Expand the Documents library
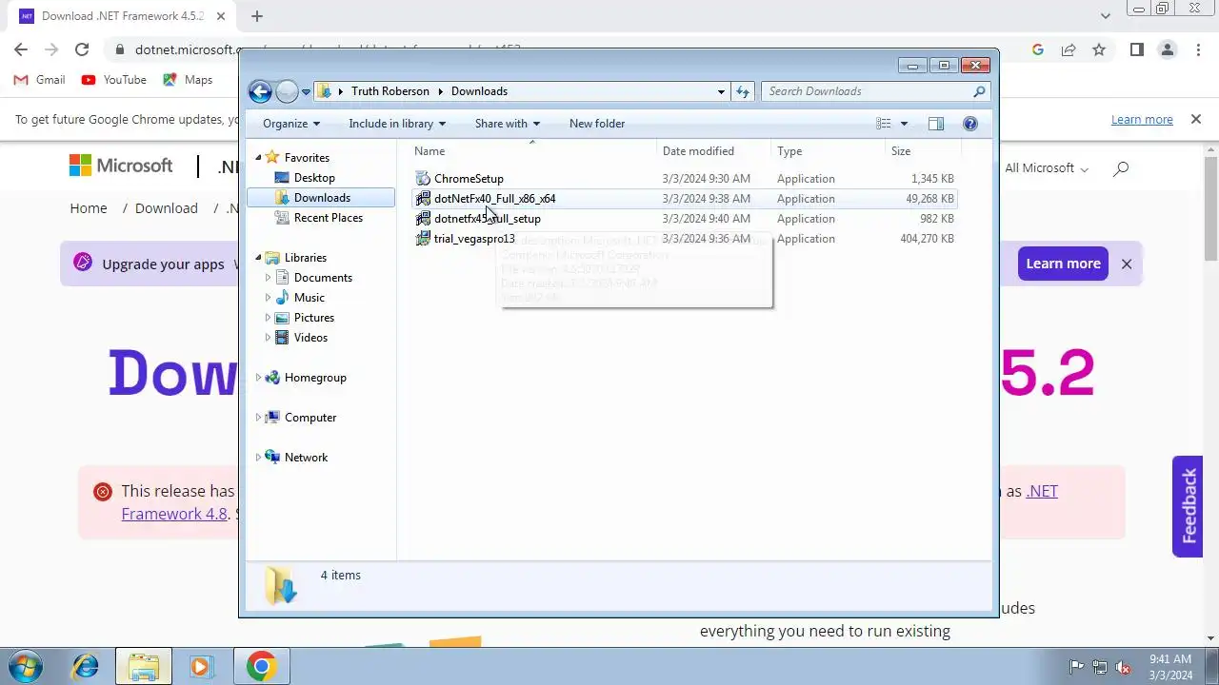This screenshot has height=685, width=1219. [x=269, y=278]
